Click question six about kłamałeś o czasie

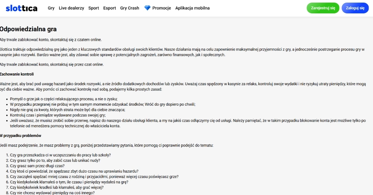pyautogui.click(x=69, y=182)
